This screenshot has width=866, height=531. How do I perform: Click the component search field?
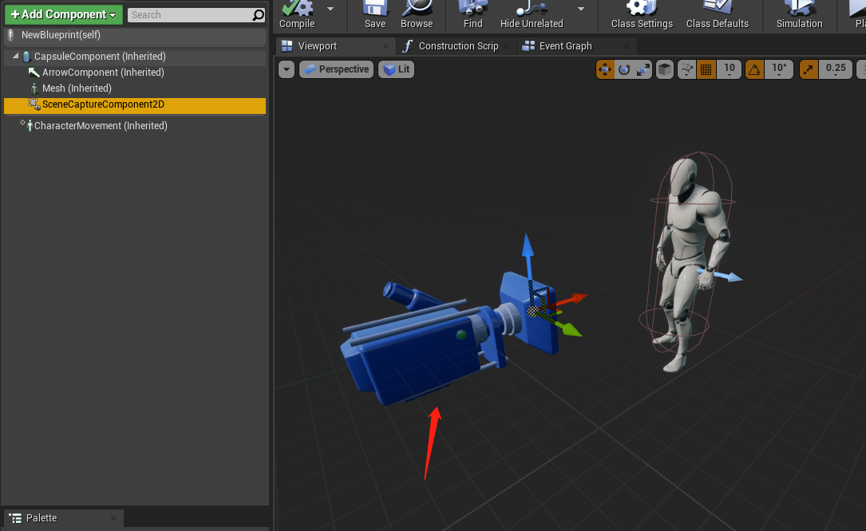click(x=192, y=14)
